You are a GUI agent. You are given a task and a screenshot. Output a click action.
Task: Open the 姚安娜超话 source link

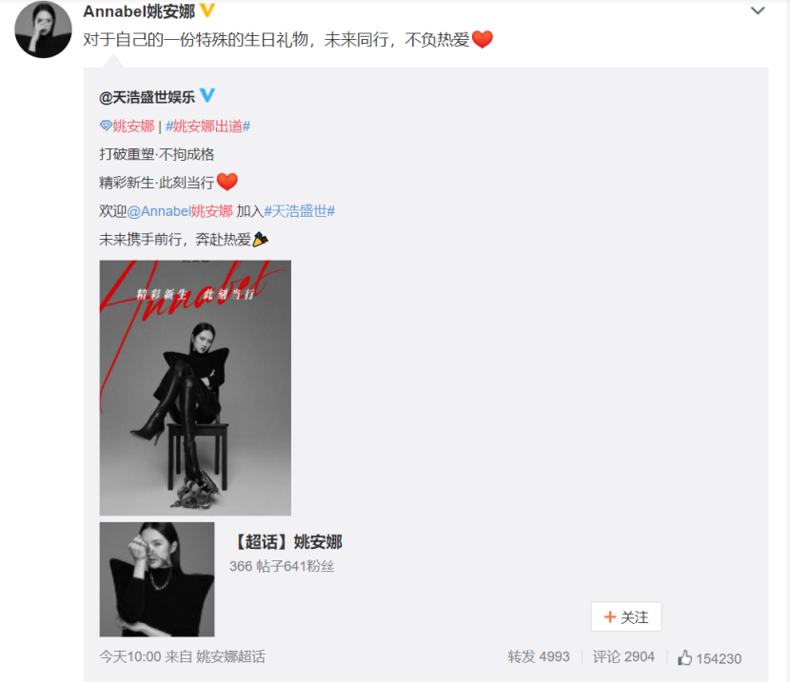pyautogui.click(x=230, y=656)
